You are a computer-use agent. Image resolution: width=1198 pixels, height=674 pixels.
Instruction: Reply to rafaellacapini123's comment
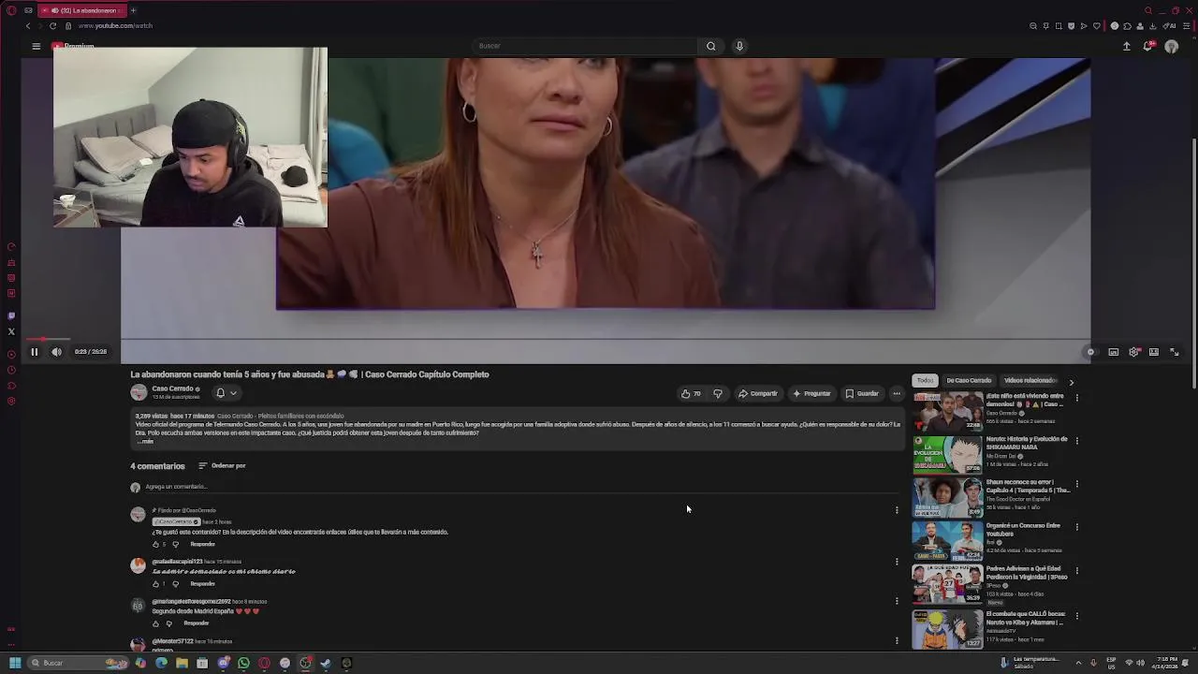tap(202, 584)
